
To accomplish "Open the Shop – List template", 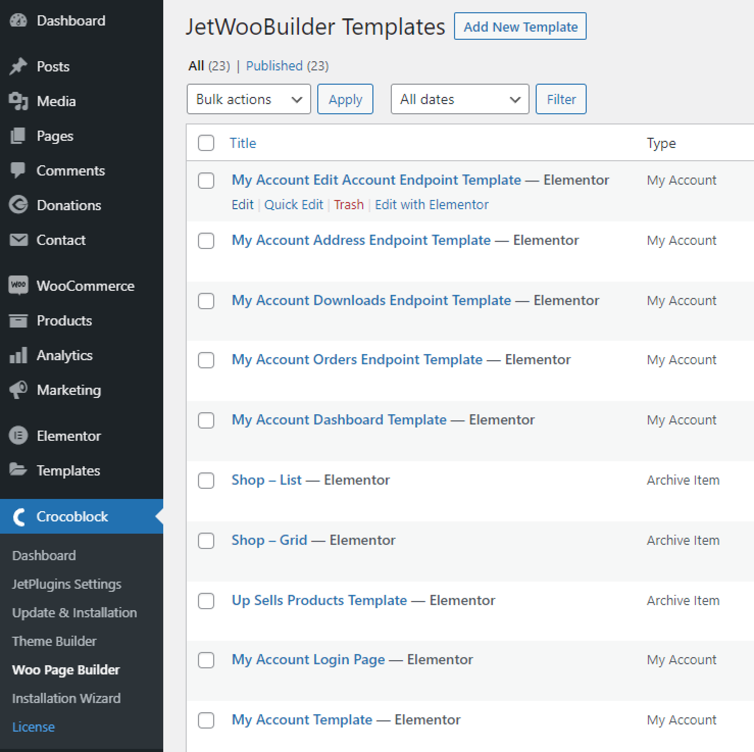I will tap(266, 480).
